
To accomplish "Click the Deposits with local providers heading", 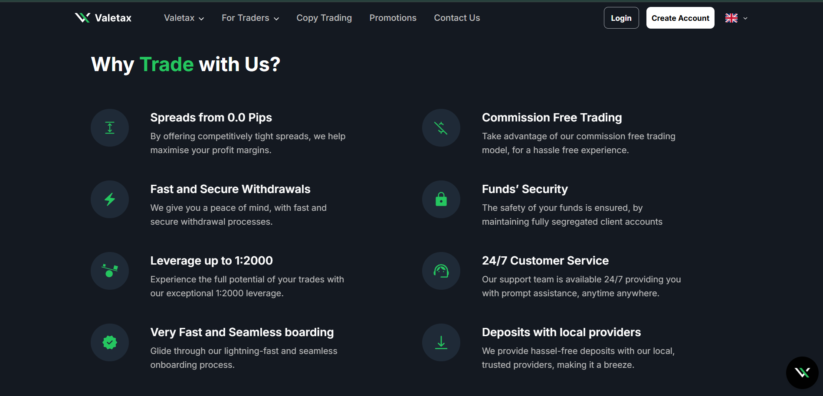I will tap(561, 332).
